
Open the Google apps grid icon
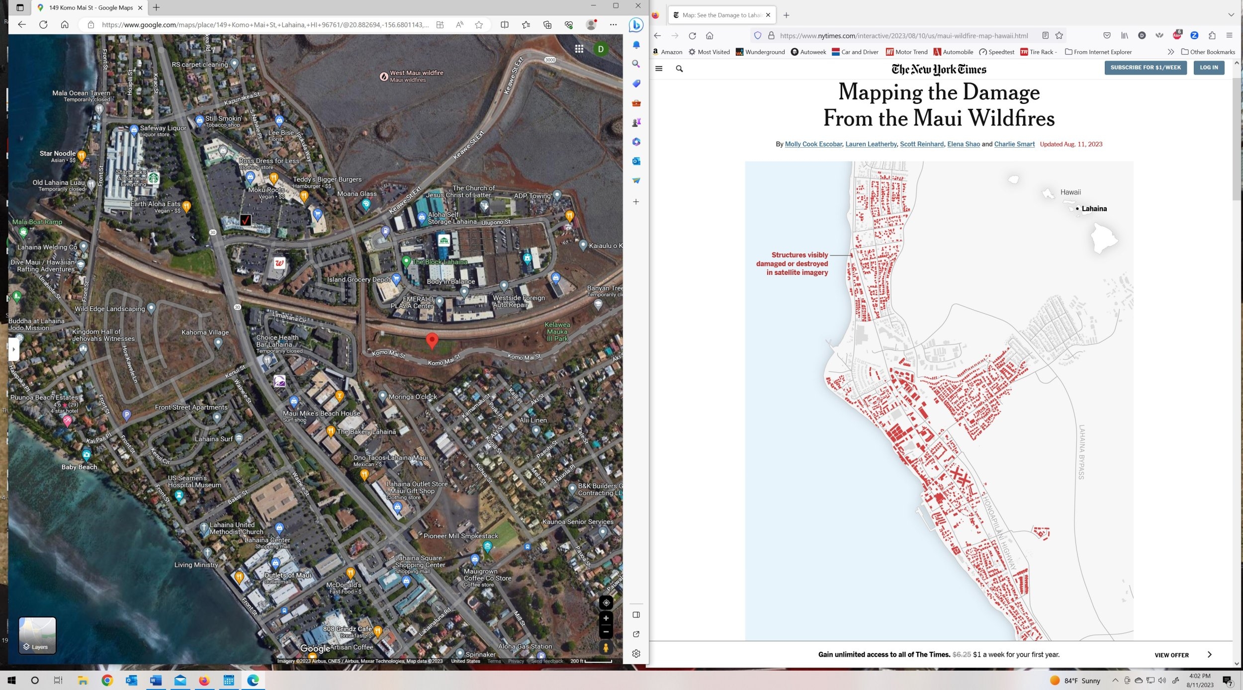pos(579,49)
